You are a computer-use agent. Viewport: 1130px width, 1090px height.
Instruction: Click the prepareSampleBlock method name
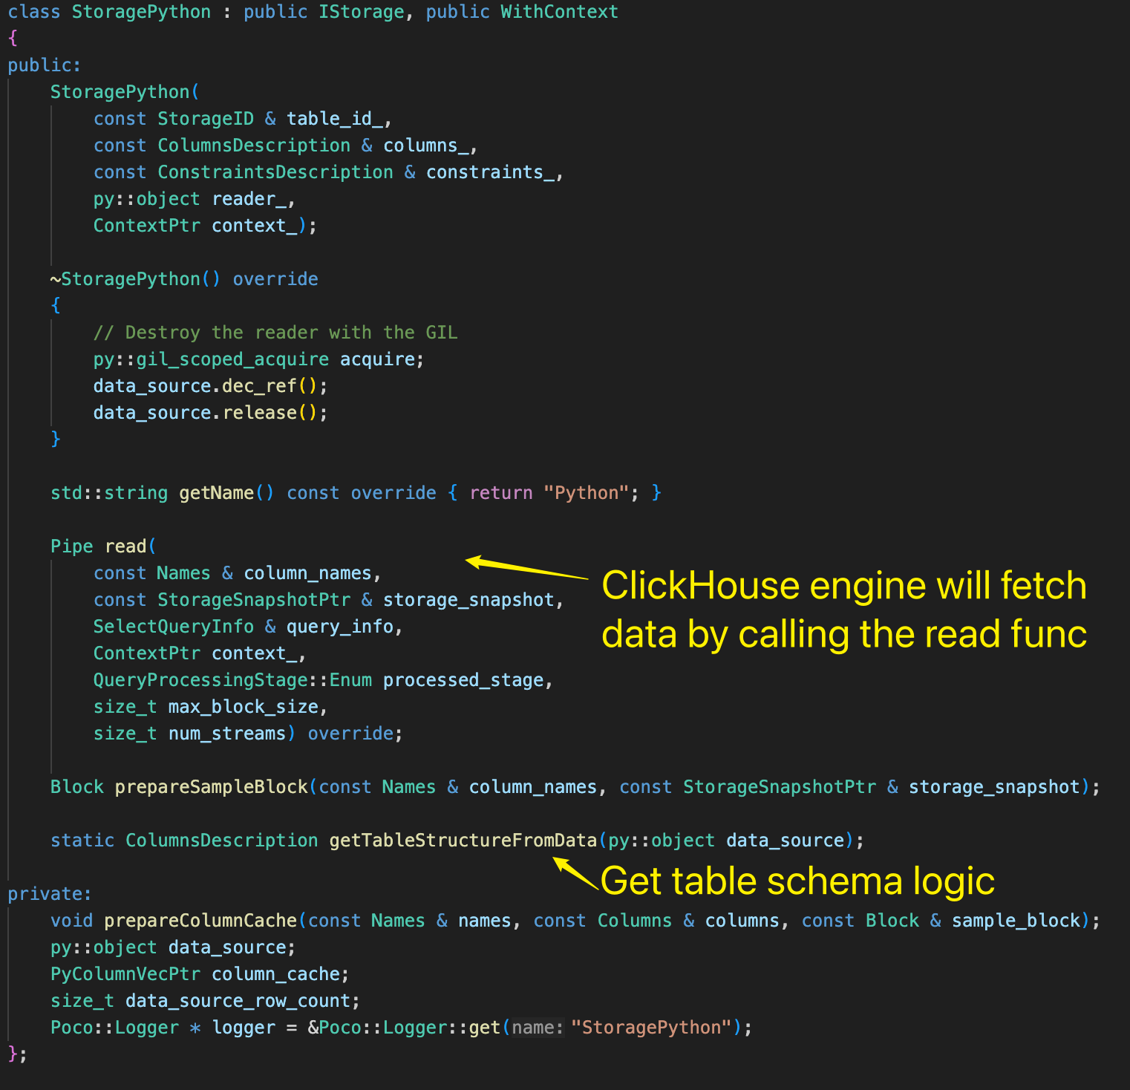point(211,786)
